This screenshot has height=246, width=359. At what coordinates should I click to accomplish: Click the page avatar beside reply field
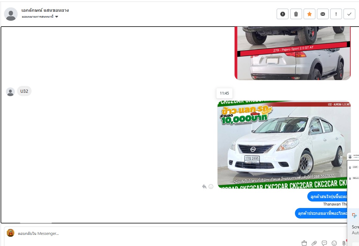[x=11, y=233]
